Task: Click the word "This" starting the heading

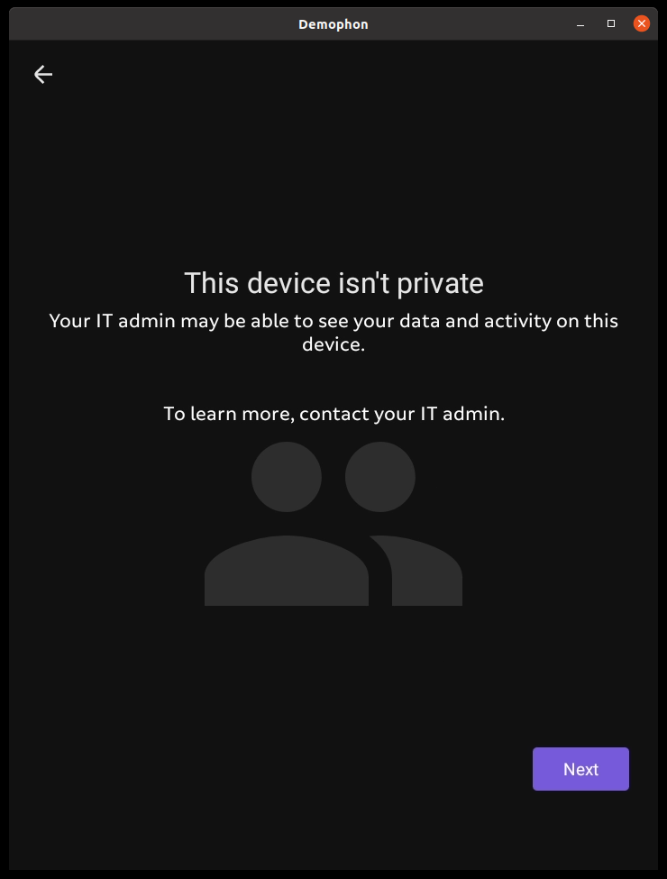Action: 211,282
